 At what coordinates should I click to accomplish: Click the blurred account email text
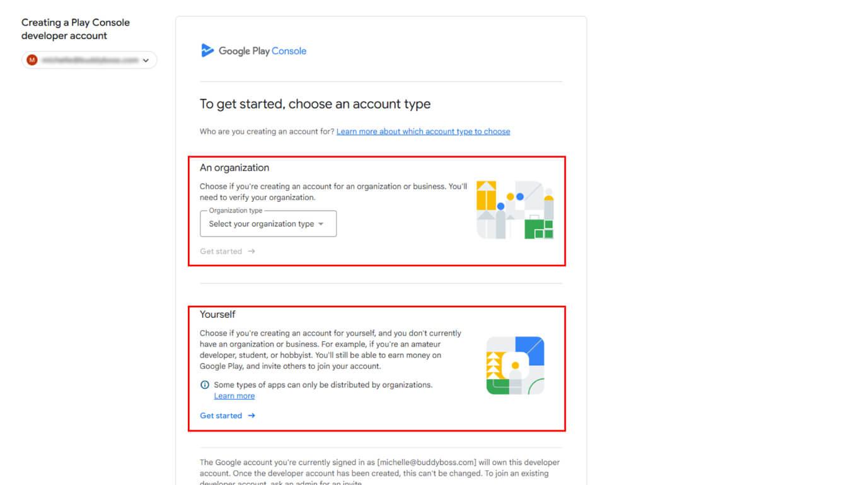pyautogui.click(x=90, y=60)
